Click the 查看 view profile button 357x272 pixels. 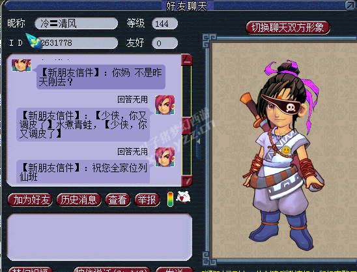point(118,200)
